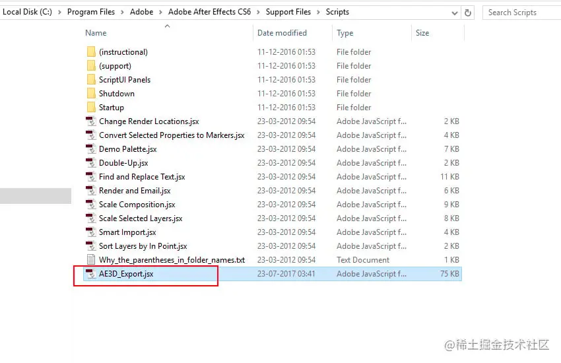Expand the chevron after Support Files
Viewport: 561px width, 363px height.
point(318,12)
